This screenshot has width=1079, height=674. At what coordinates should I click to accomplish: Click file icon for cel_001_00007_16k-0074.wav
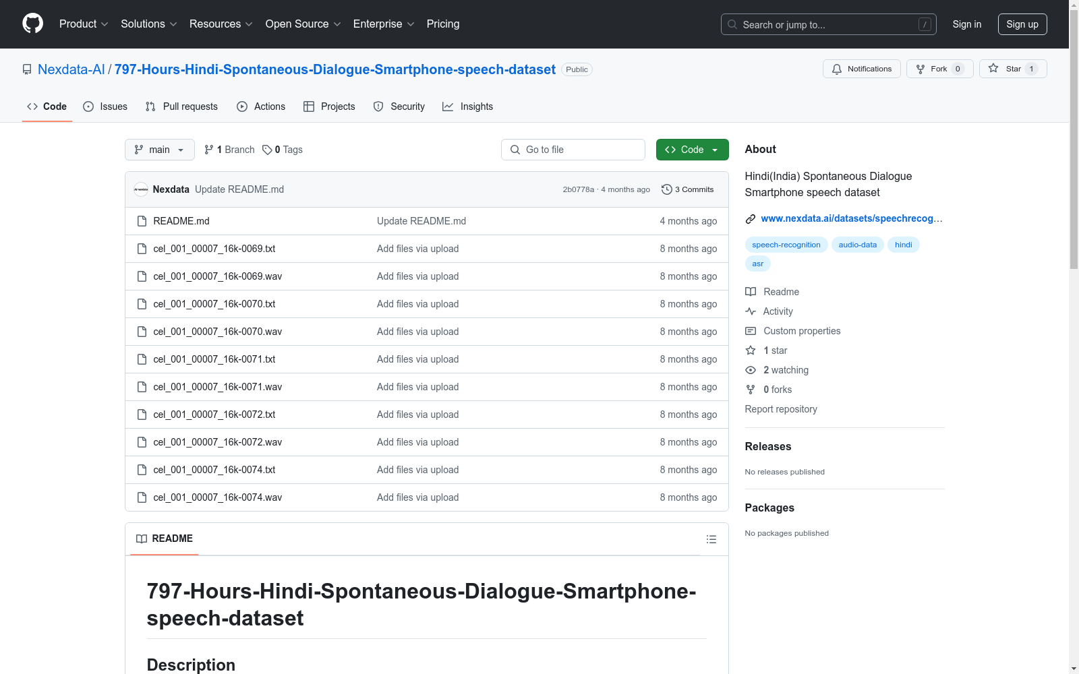point(142,497)
